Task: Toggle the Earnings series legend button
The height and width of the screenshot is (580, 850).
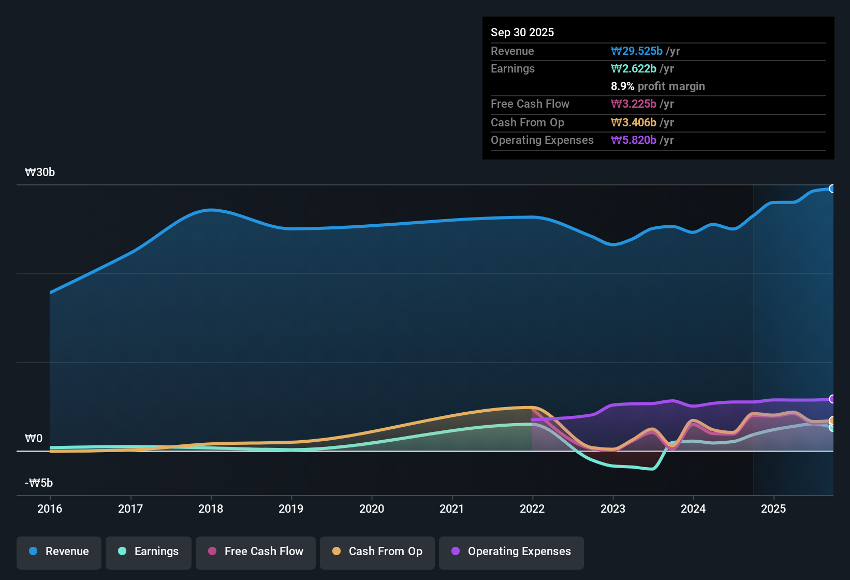Action: tap(149, 553)
